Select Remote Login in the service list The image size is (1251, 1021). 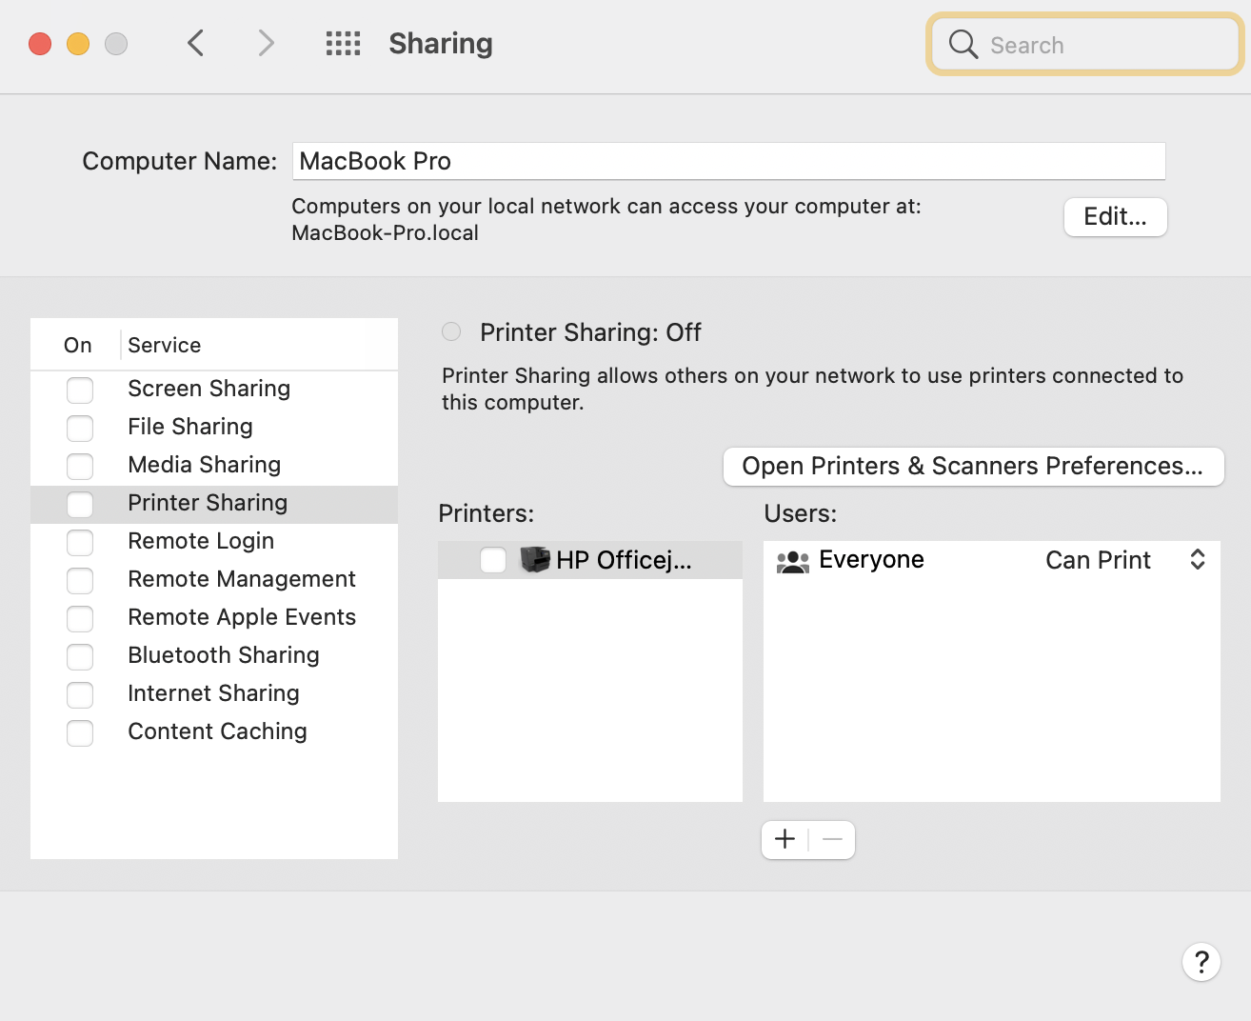(x=201, y=541)
